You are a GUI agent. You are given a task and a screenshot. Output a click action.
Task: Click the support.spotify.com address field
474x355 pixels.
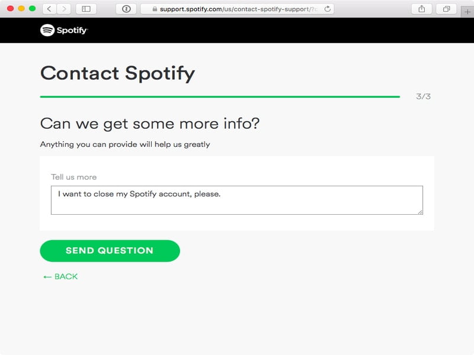(237, 9)
